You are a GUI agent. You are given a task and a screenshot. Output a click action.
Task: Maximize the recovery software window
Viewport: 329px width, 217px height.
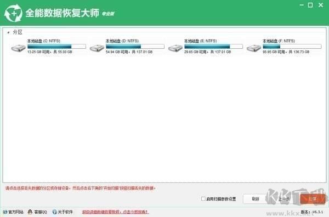(x=310, y=5)
